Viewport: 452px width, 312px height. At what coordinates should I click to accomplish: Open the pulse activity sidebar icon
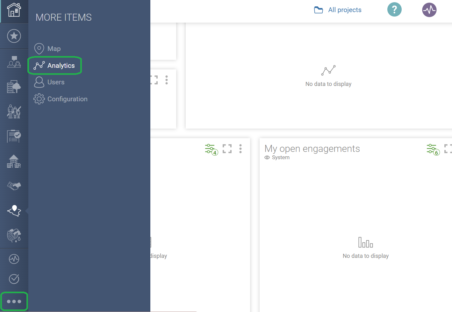pos(14,259)
